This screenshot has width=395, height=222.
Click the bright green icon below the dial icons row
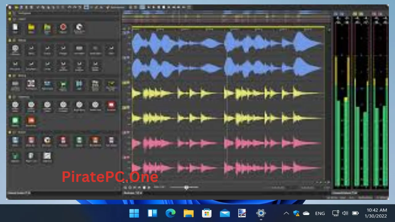click(x=15, y=120)
